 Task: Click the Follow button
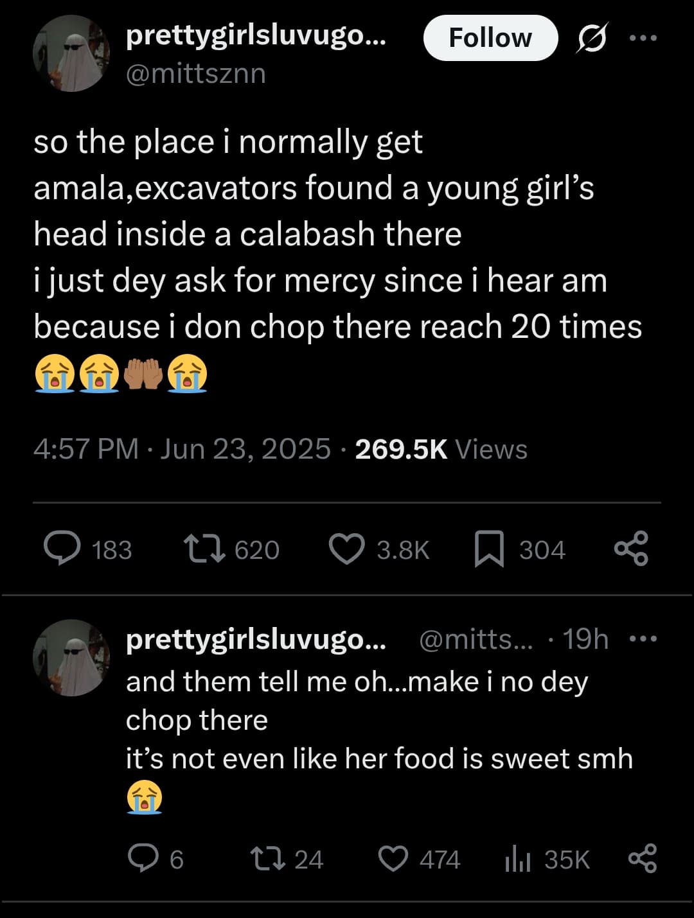(x=490, y=38)
